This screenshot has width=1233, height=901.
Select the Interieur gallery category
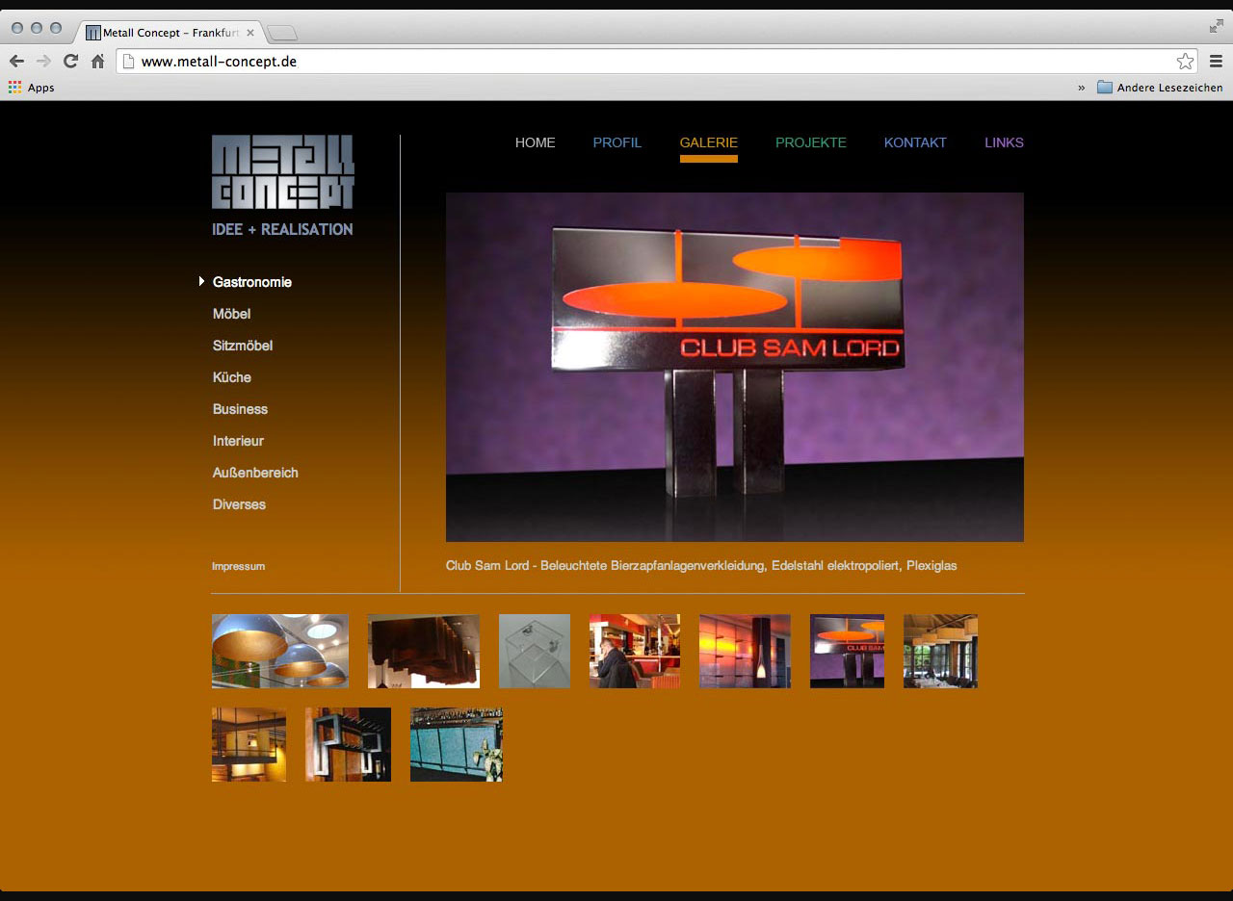tap(239, 441)
